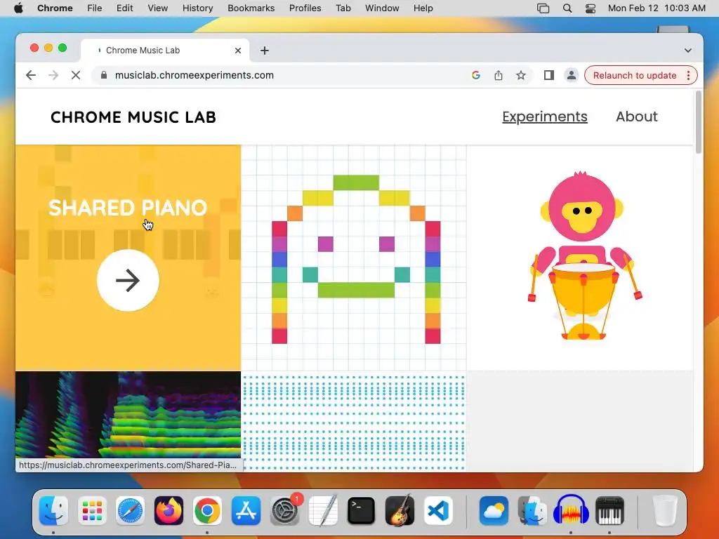The height and width of the screenshot is (539, 719).
Task: Open the Song Maker pixel face tile
Action: click(354, 258)
